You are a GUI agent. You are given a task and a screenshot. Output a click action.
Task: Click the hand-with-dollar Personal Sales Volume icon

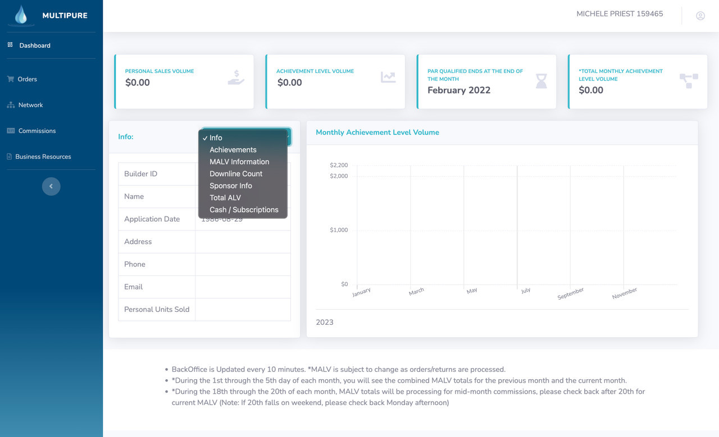coord(236,77)
